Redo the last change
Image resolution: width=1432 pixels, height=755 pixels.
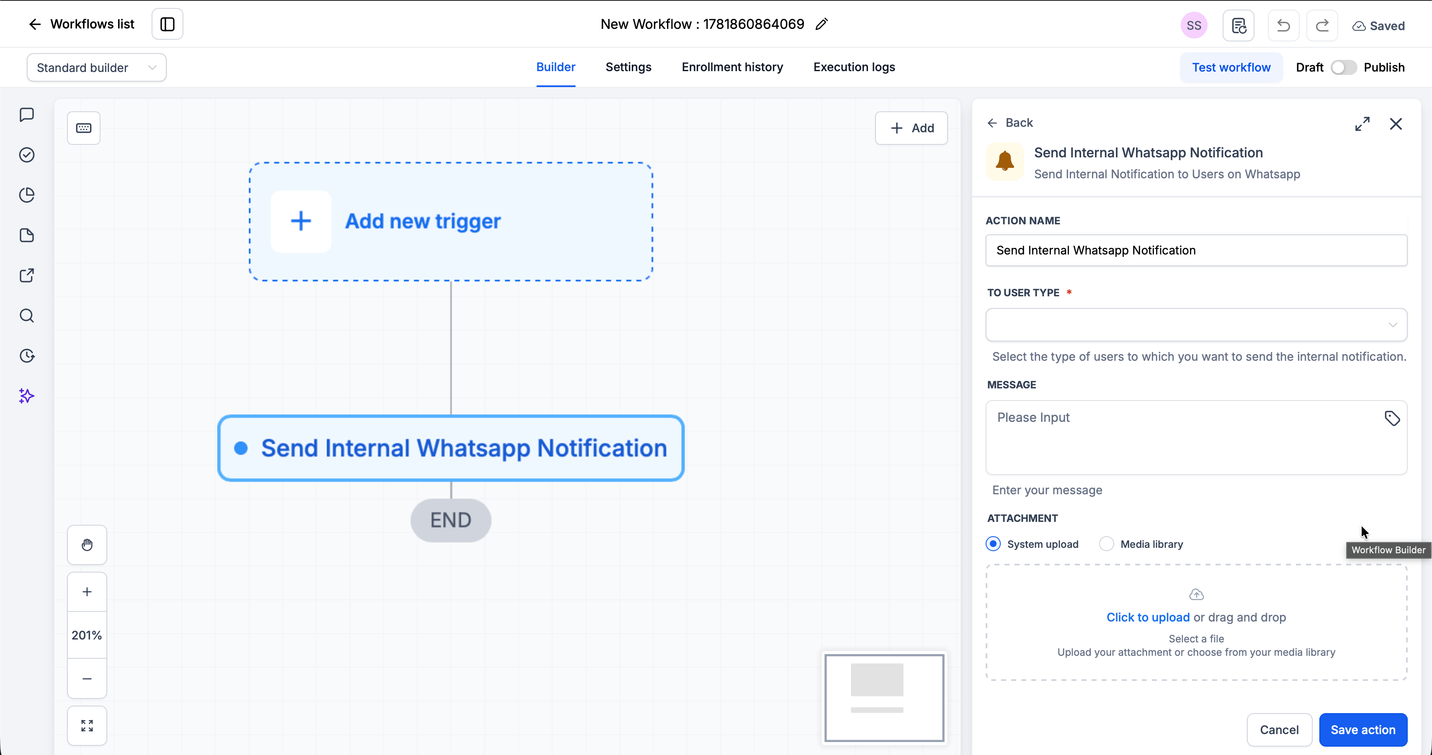point(1322,26)
